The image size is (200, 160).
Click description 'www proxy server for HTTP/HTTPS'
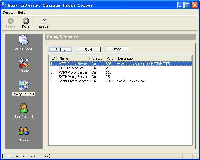point(144,64)
